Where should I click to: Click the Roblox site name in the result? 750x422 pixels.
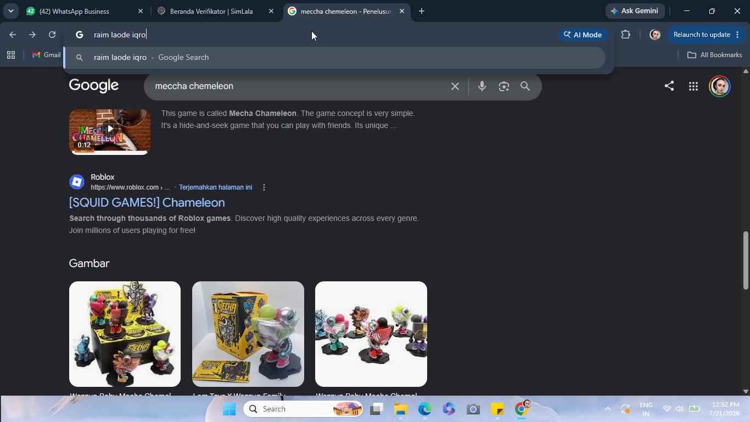tap(103, 177)
